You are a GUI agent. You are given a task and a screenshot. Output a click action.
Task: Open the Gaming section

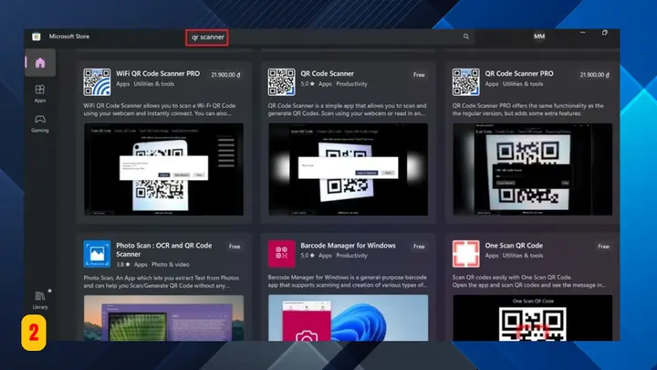coord(40,123)
